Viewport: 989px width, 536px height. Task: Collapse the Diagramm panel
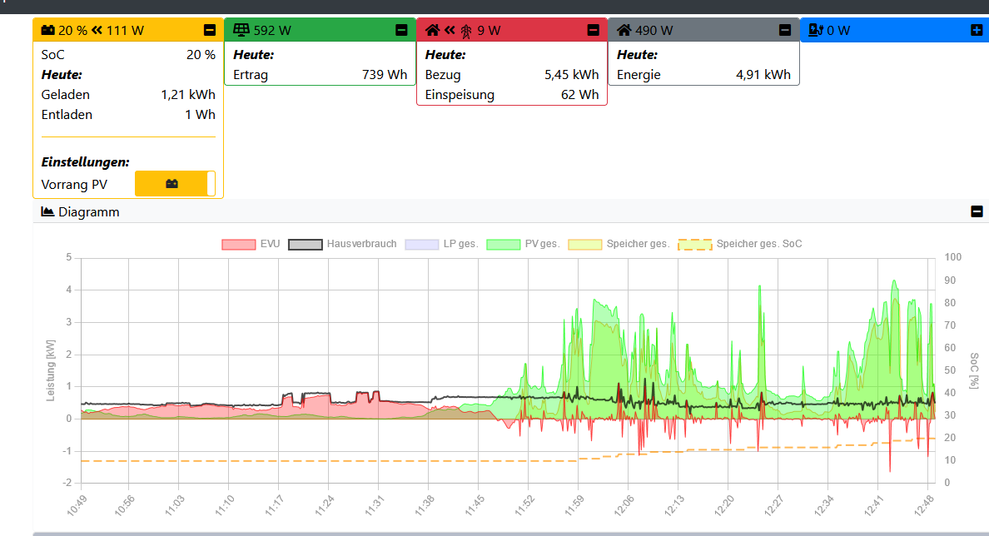click(x=977, y=212)
